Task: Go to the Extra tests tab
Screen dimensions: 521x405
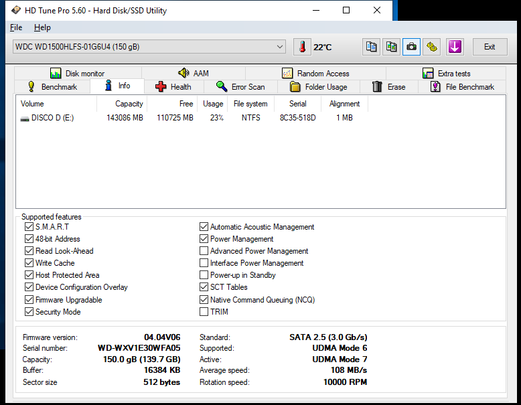Action: 446,73
